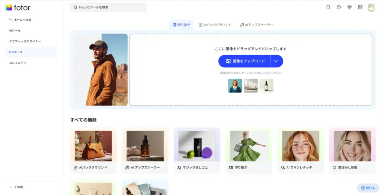
Task: Switch to the AIバックグラウンド tab
Action: click(215, 25)
